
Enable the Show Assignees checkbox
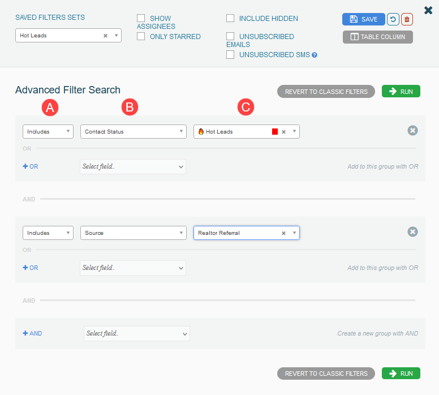point(141,18)
